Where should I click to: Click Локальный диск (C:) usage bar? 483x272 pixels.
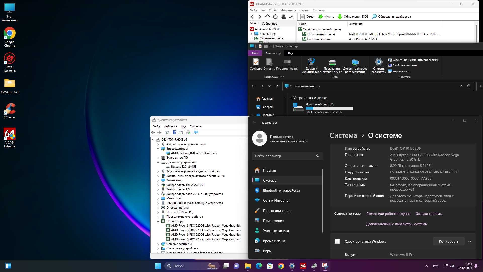tap(329, 108)
